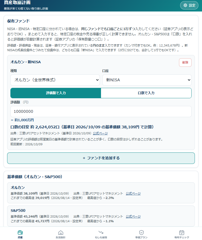The image size is (202, 240).
Task: Click the 口座 field label
Action: coord(106,71)
